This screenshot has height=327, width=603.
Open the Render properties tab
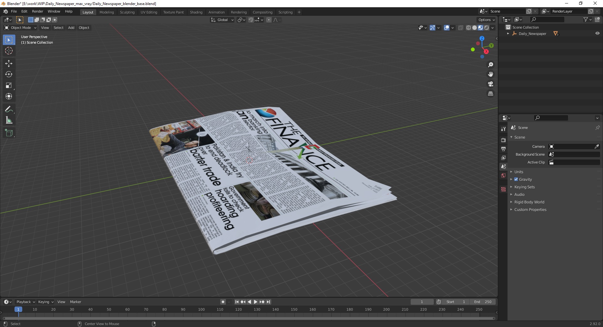[503, 140]
